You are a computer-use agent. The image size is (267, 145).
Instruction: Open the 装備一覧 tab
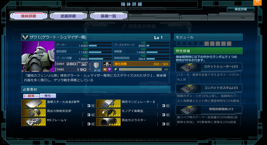[x=108, y=16]
